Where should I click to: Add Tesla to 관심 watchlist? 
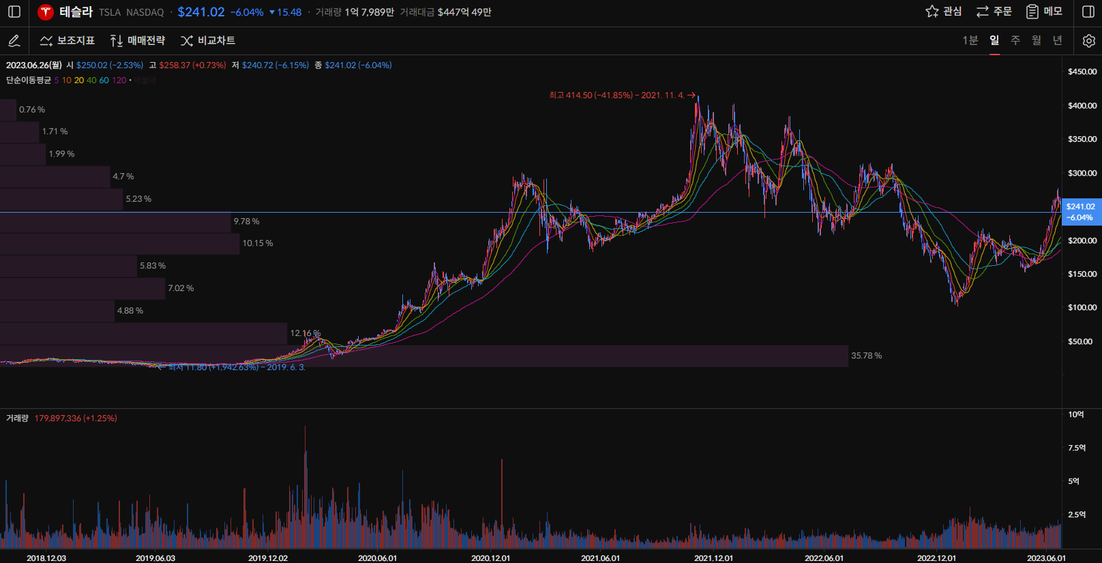click(944, 12)
